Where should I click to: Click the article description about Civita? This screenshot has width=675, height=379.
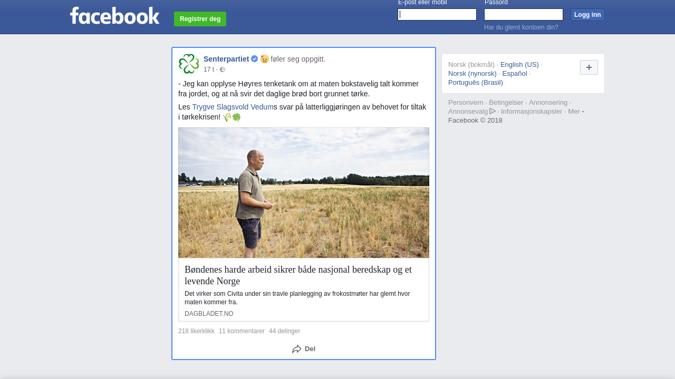point(297,298)
